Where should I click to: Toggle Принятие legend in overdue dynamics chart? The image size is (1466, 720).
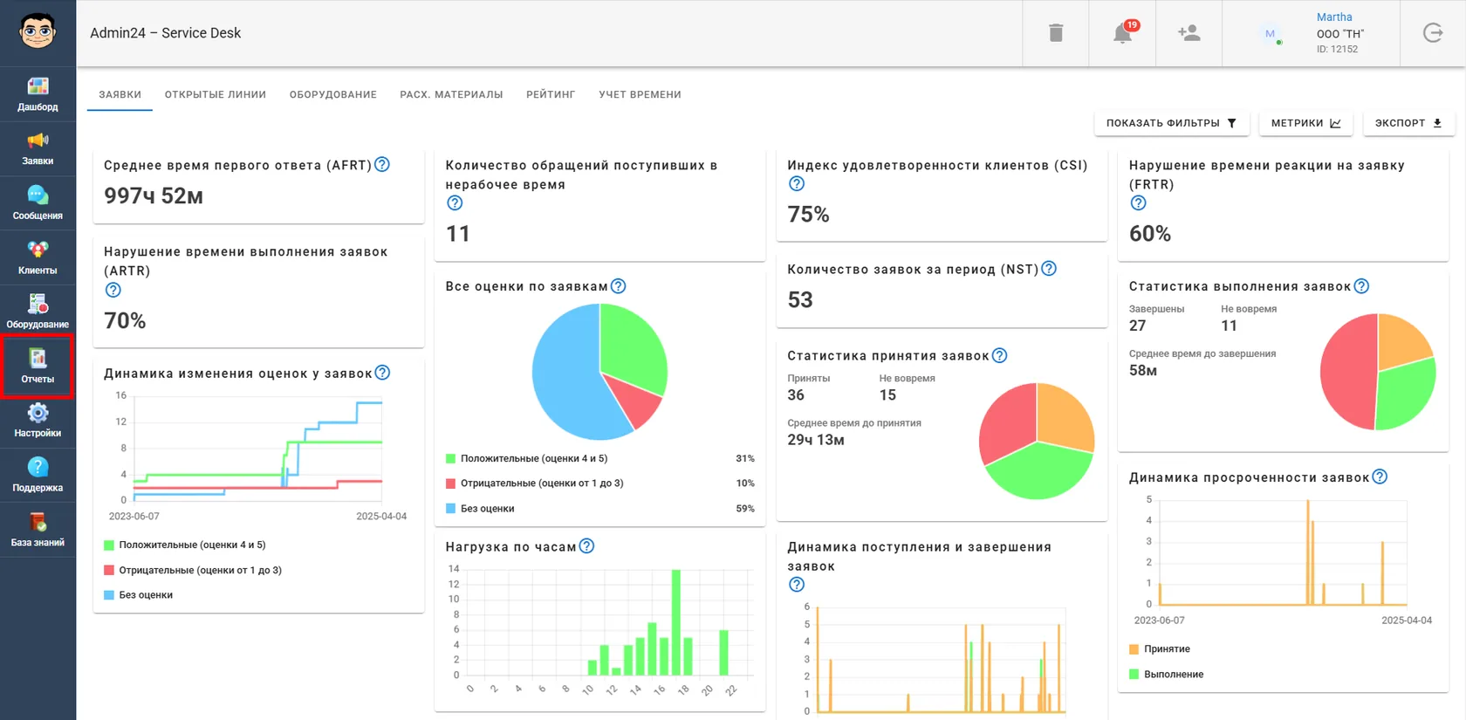(x=1160, y=648)
